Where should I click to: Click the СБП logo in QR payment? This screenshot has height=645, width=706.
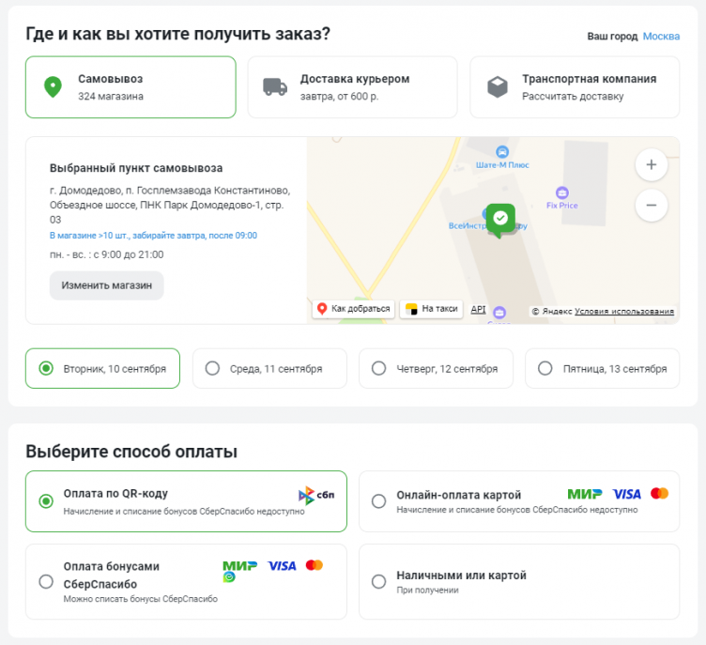click(316, 495)
